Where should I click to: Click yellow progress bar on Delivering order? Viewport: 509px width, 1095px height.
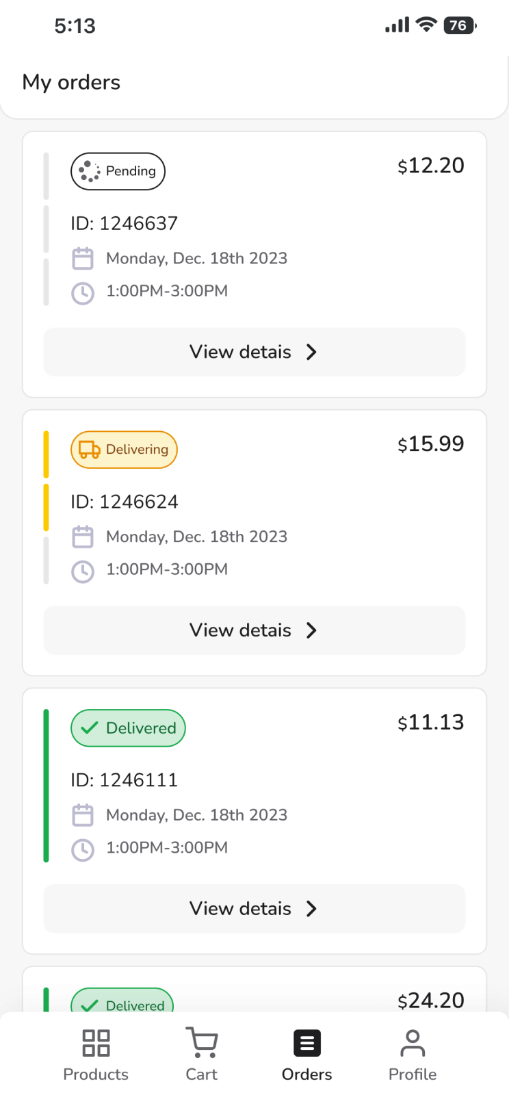[47, 481]
